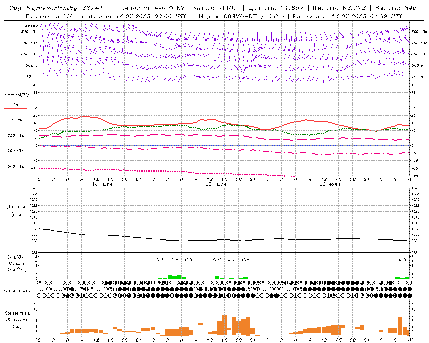This screenshot has width=429, height=343.
Task: Click the 15 июля date label
Action: (x=216, y=184)
